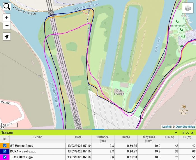Uncheck the DURA + cardio.gpx trace

[4, 151]
